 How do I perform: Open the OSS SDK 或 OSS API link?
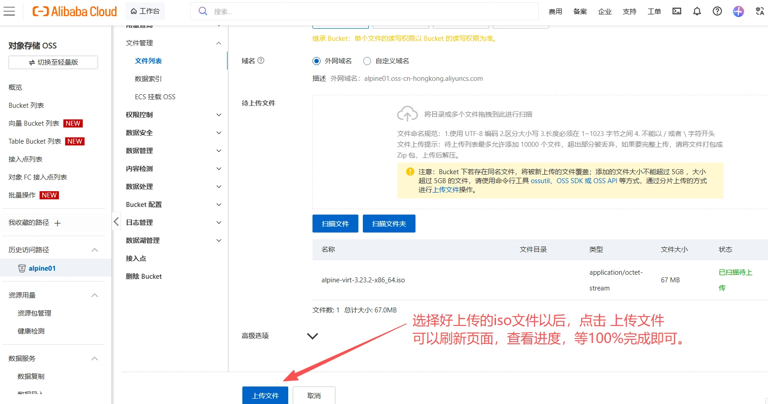[x=587, y=181]
